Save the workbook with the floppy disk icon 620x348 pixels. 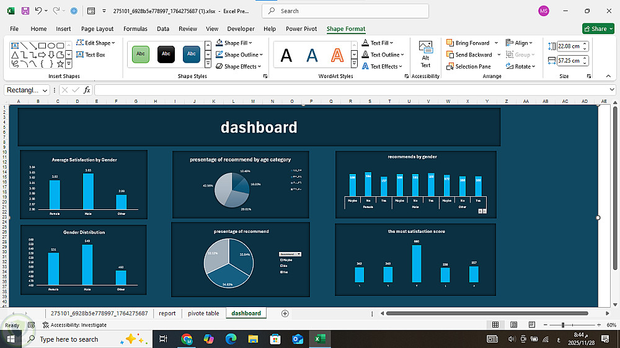25,11
